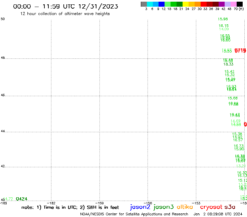Click the 15.68 wave height value
The width and height of the screenshot is (247, 217).
233,98
